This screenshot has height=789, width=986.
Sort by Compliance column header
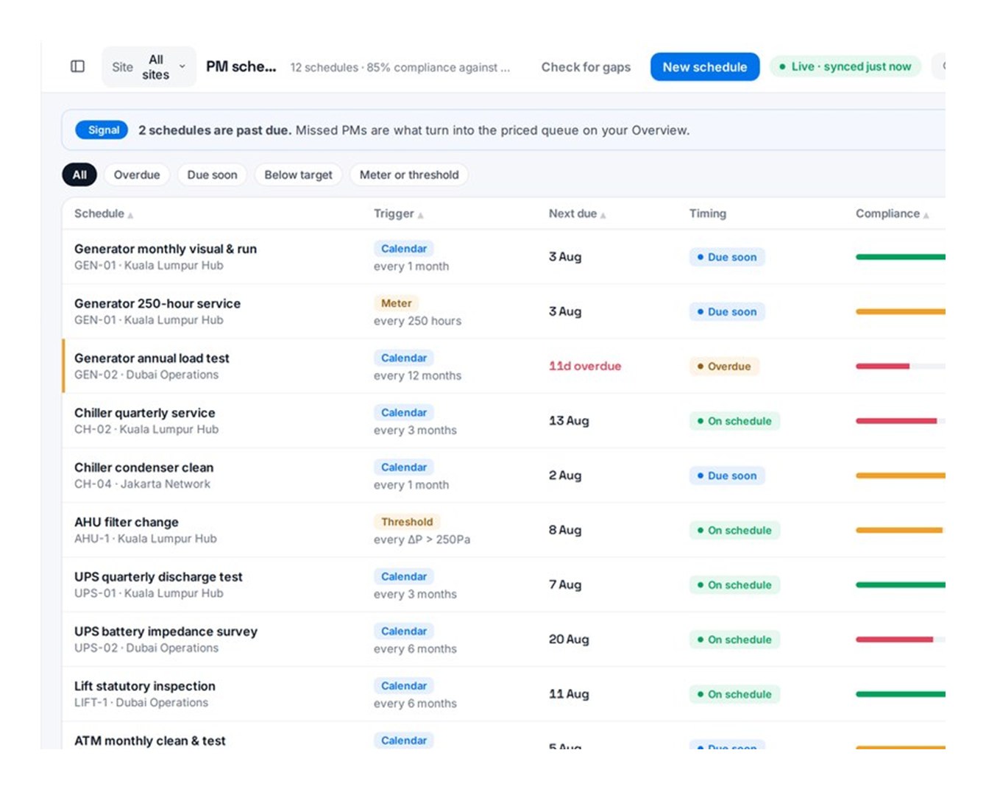892,213
